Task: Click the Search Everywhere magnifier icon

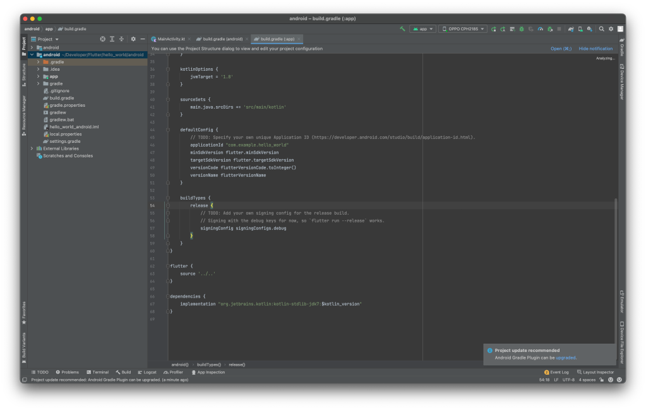Action: 602,29
